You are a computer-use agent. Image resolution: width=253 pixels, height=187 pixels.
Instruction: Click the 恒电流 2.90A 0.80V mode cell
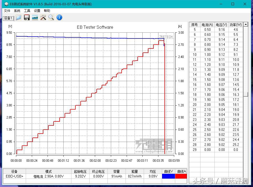[x=49, y=176]
